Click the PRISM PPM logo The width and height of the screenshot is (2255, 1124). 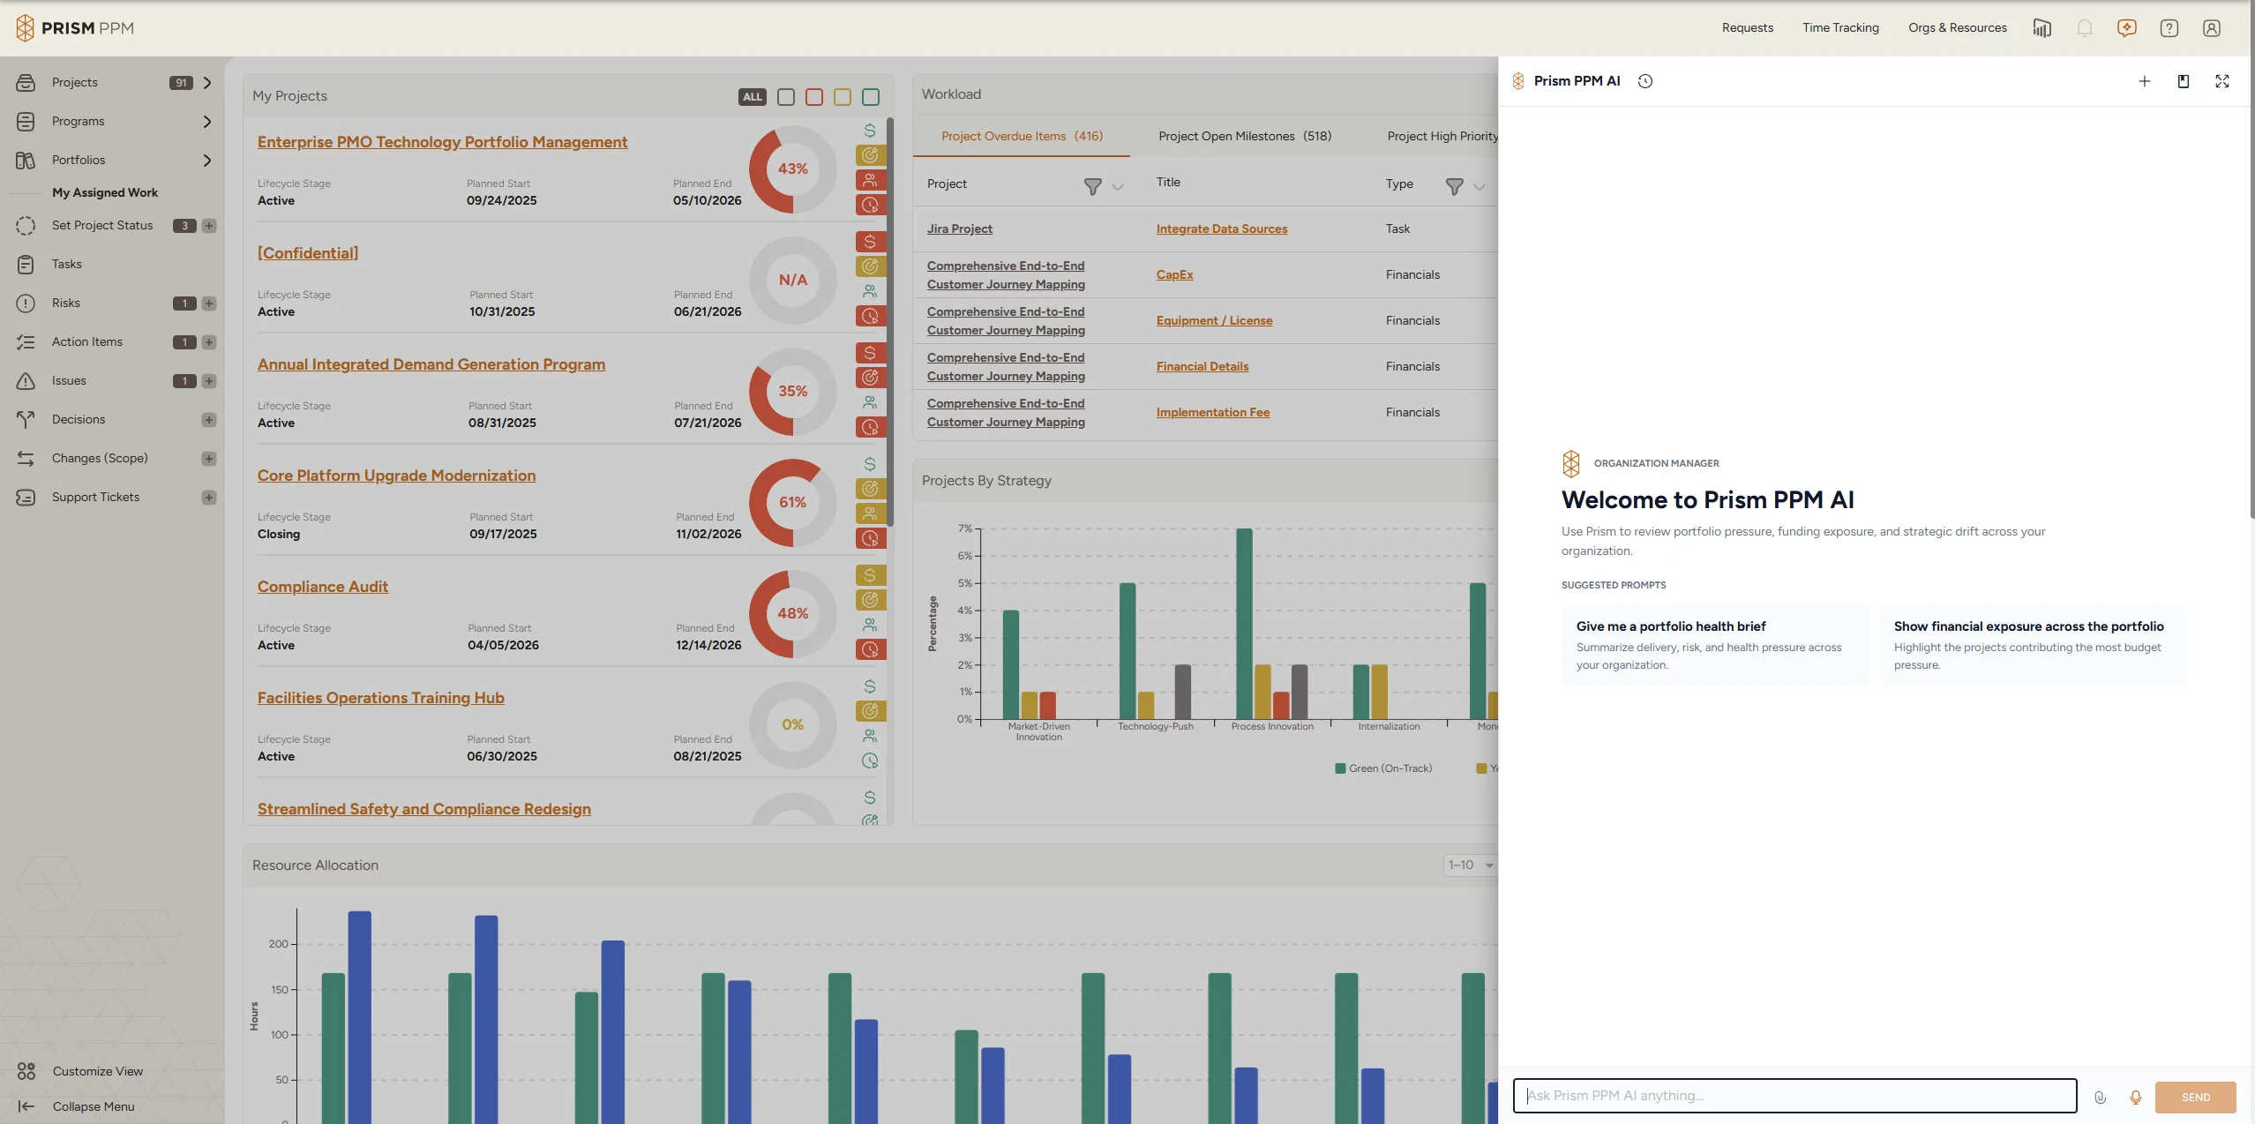pyautogui.click(x=75, y=28)
